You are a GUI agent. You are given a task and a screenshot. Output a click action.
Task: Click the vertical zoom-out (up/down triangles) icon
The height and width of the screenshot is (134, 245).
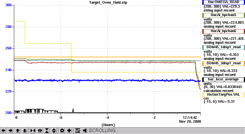[54, 131]
